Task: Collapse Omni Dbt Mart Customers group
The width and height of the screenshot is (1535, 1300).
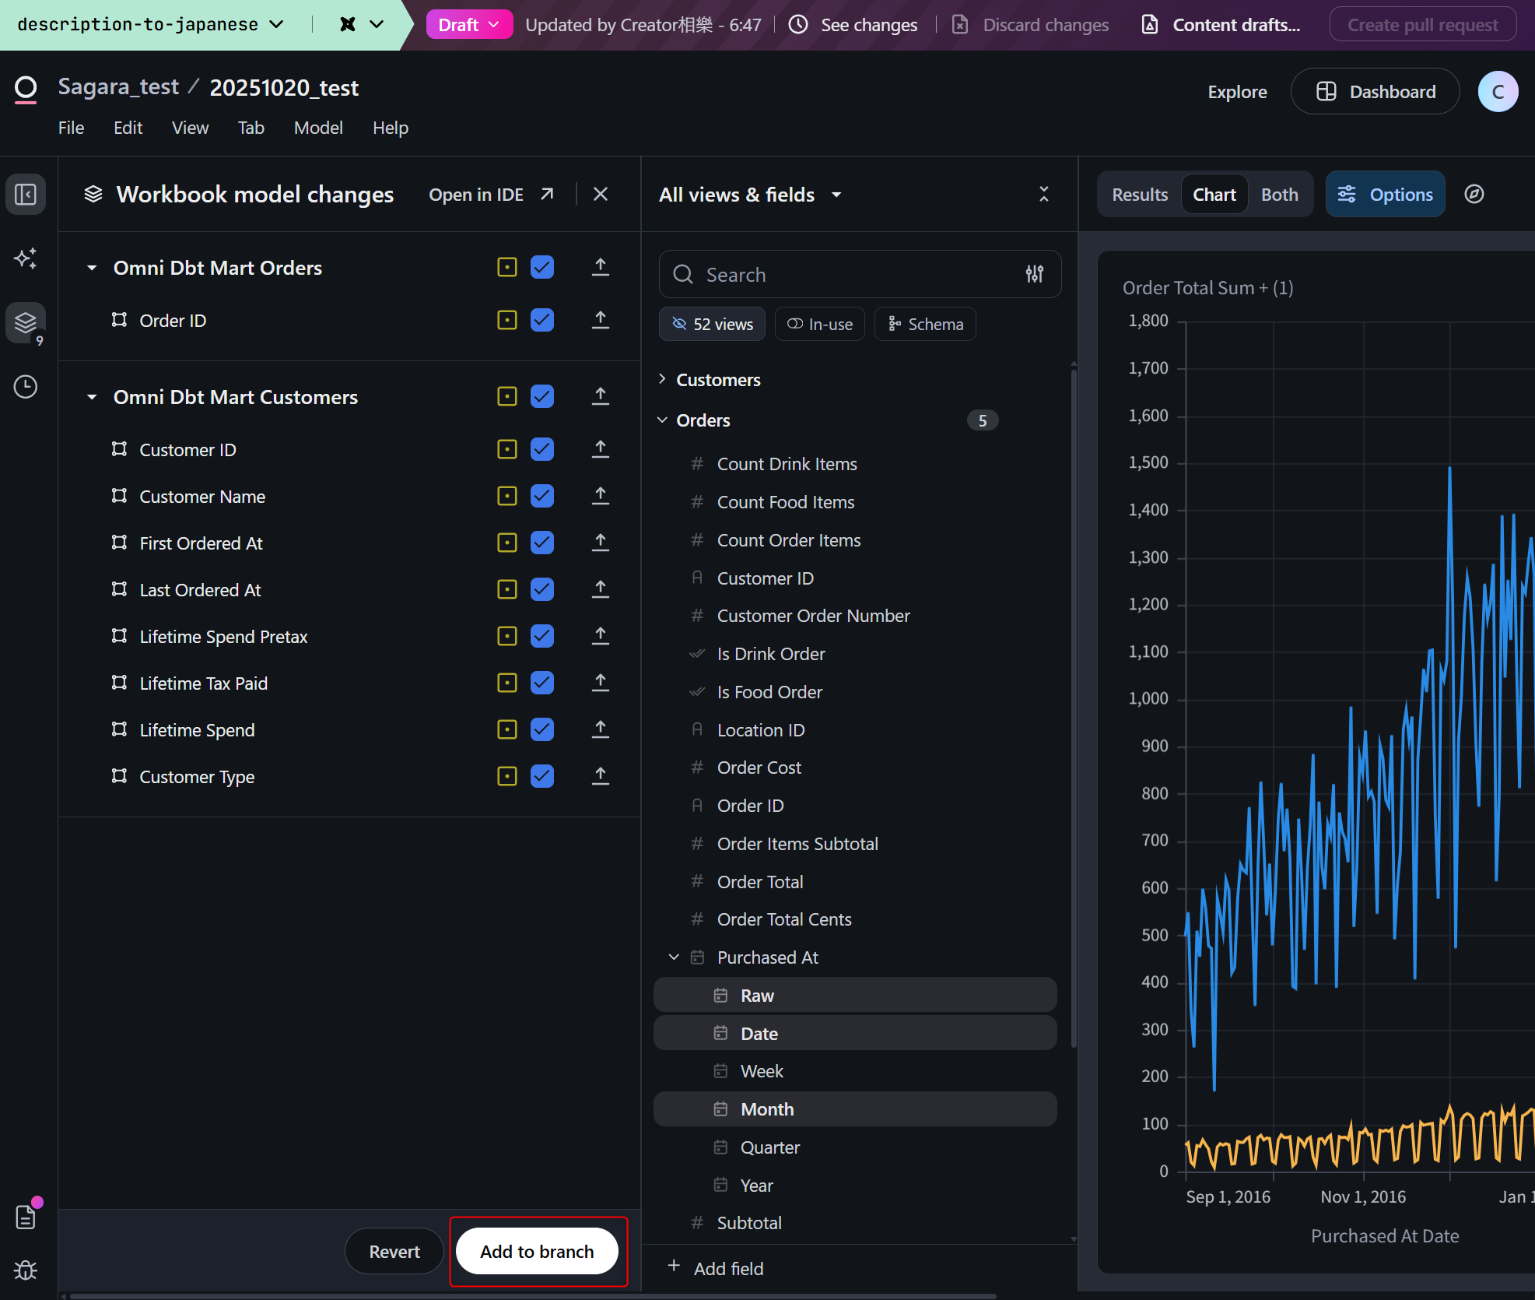Action: [x=92, y=397]
